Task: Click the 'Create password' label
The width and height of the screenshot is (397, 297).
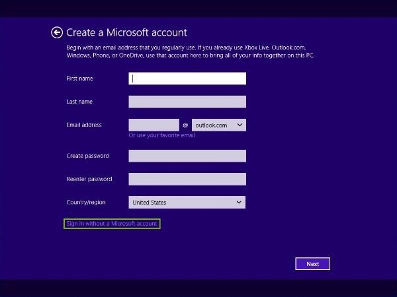Action: tap(87, 156)
